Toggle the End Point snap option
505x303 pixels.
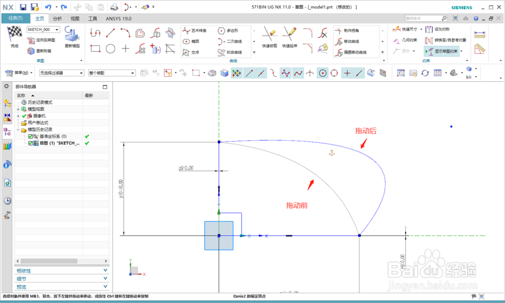pos(249,73)
